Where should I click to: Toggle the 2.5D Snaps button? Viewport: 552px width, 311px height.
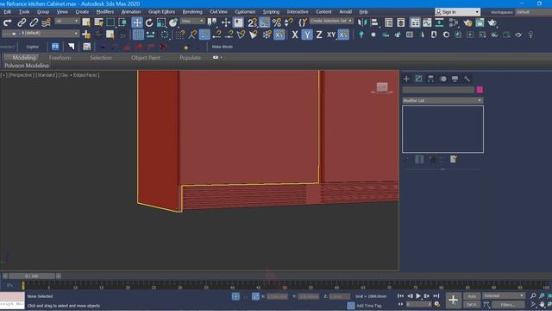click(x=252, y=23)
